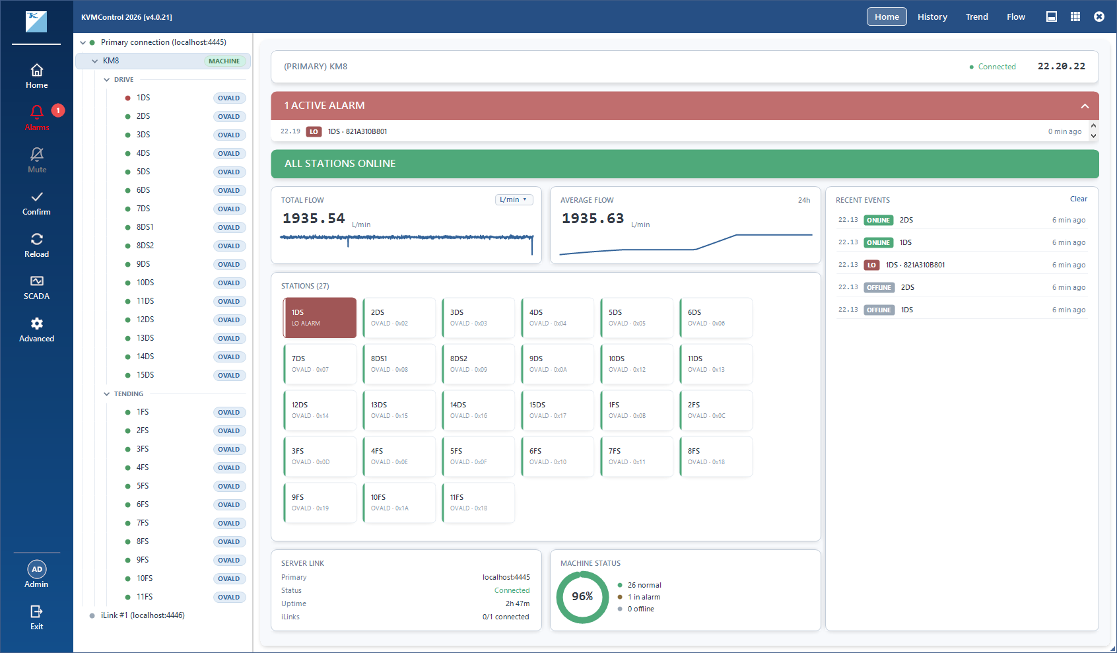This screenshot has width=1117, height=653.
Task: Open the L/min unit dropdown
Action: tap(514, 199)
